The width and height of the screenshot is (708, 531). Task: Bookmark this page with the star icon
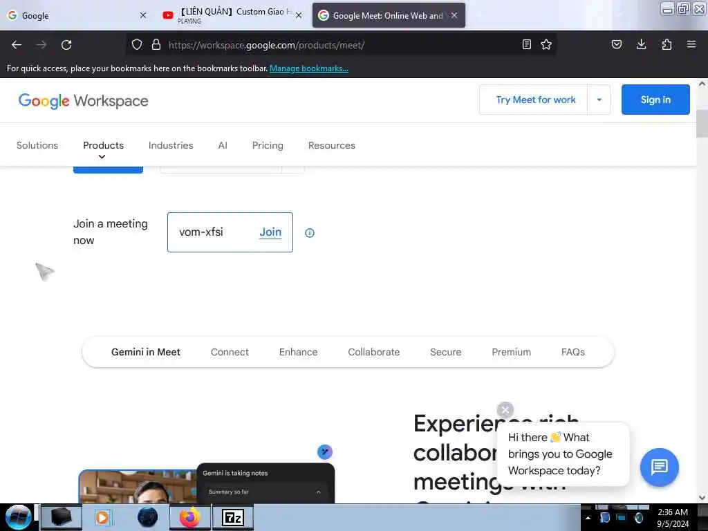coord(546,44)
